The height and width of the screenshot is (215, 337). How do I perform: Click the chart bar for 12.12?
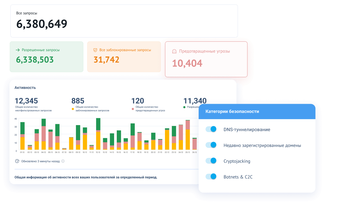(98, 135)
